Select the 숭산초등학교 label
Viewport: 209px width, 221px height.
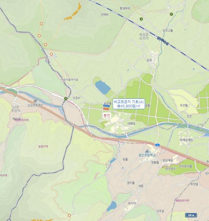(147, 155)
